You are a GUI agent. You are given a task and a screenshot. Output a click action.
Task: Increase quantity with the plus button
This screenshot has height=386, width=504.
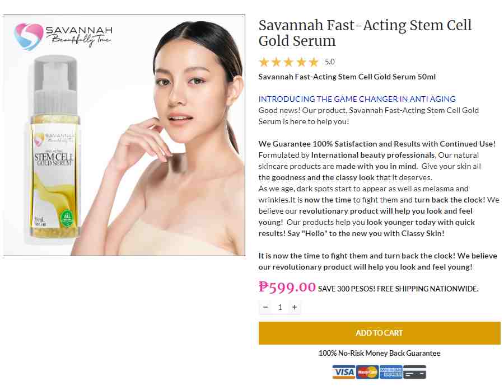[295, 307]
